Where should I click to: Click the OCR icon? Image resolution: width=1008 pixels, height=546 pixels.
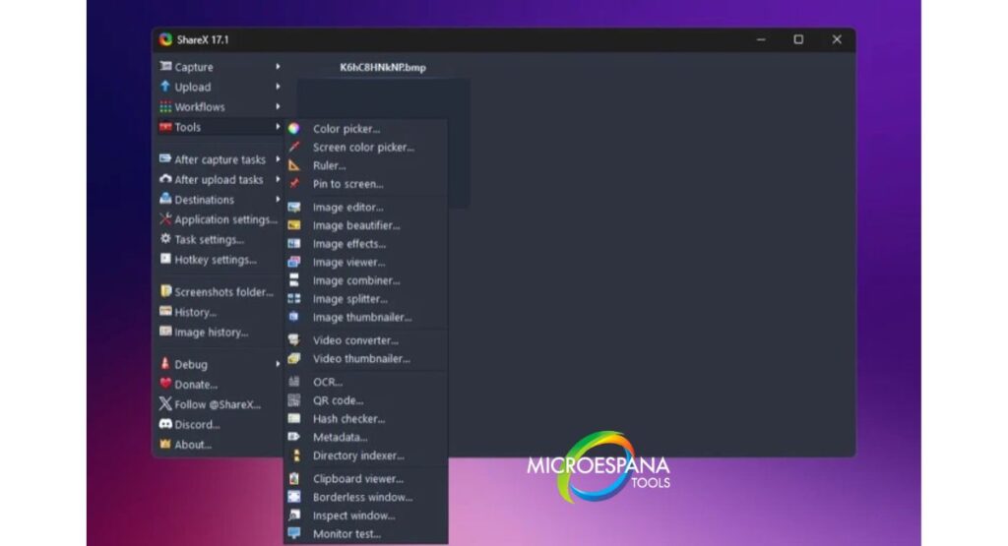tap(293, 382)
